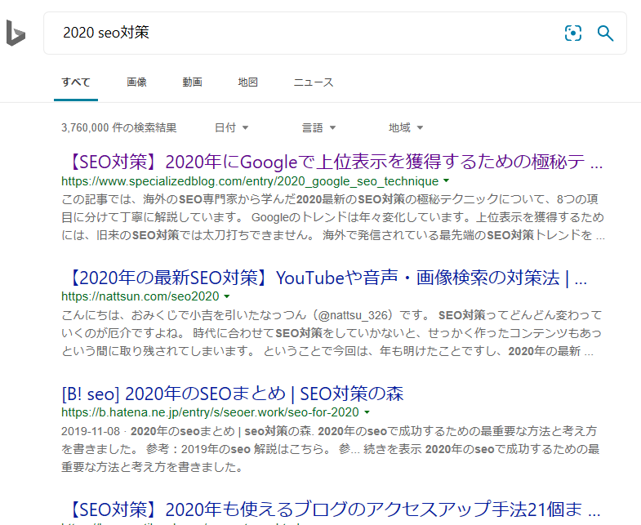
Task: Expand the 地域 filter dropdown
Action: pos(406,127)
